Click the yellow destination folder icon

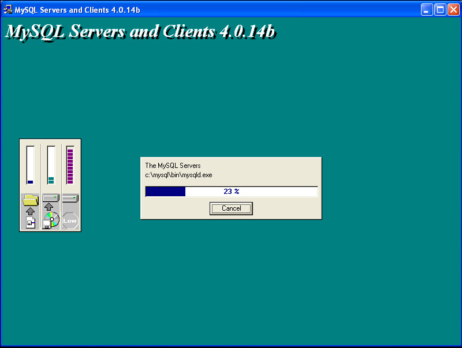[31, 200]
